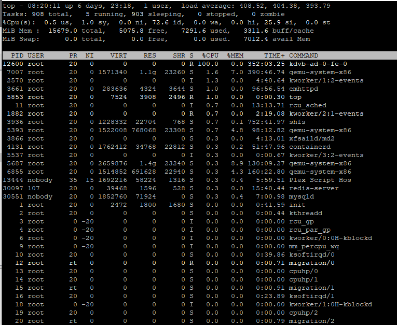Click the VIRT column header

click(x=118, y=55)
